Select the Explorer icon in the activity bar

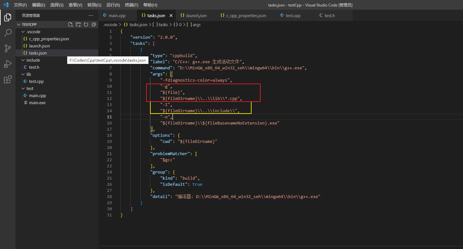pos(8,17)
